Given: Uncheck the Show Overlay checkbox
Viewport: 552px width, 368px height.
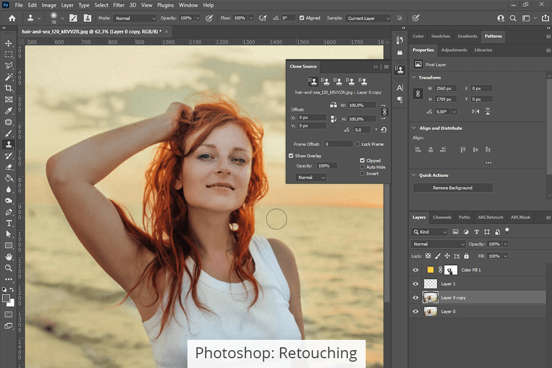Looking at the screenshot, I should point(291,156).
